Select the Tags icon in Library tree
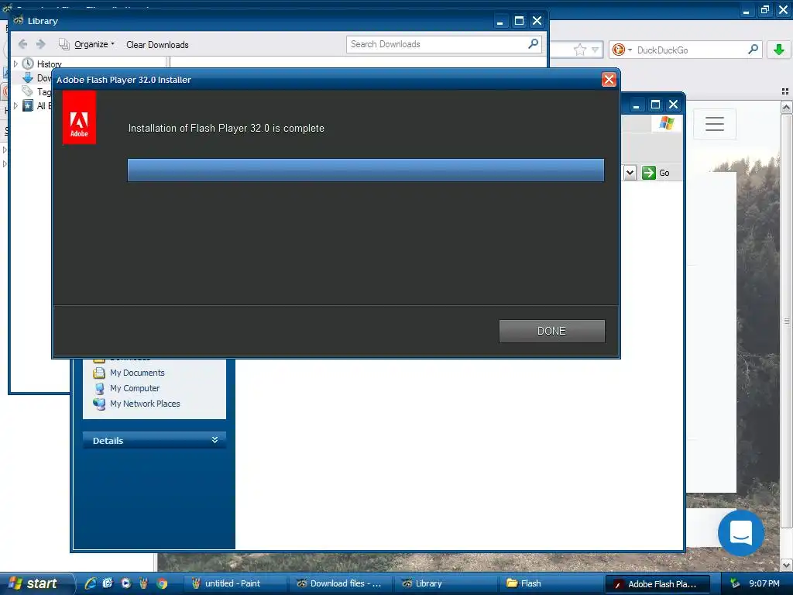 coord(28,91)
